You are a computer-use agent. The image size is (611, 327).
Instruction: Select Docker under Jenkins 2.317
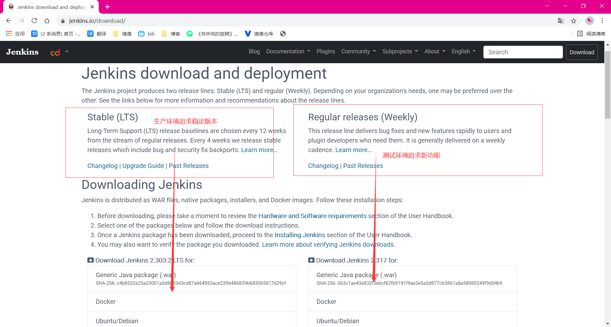412,302
